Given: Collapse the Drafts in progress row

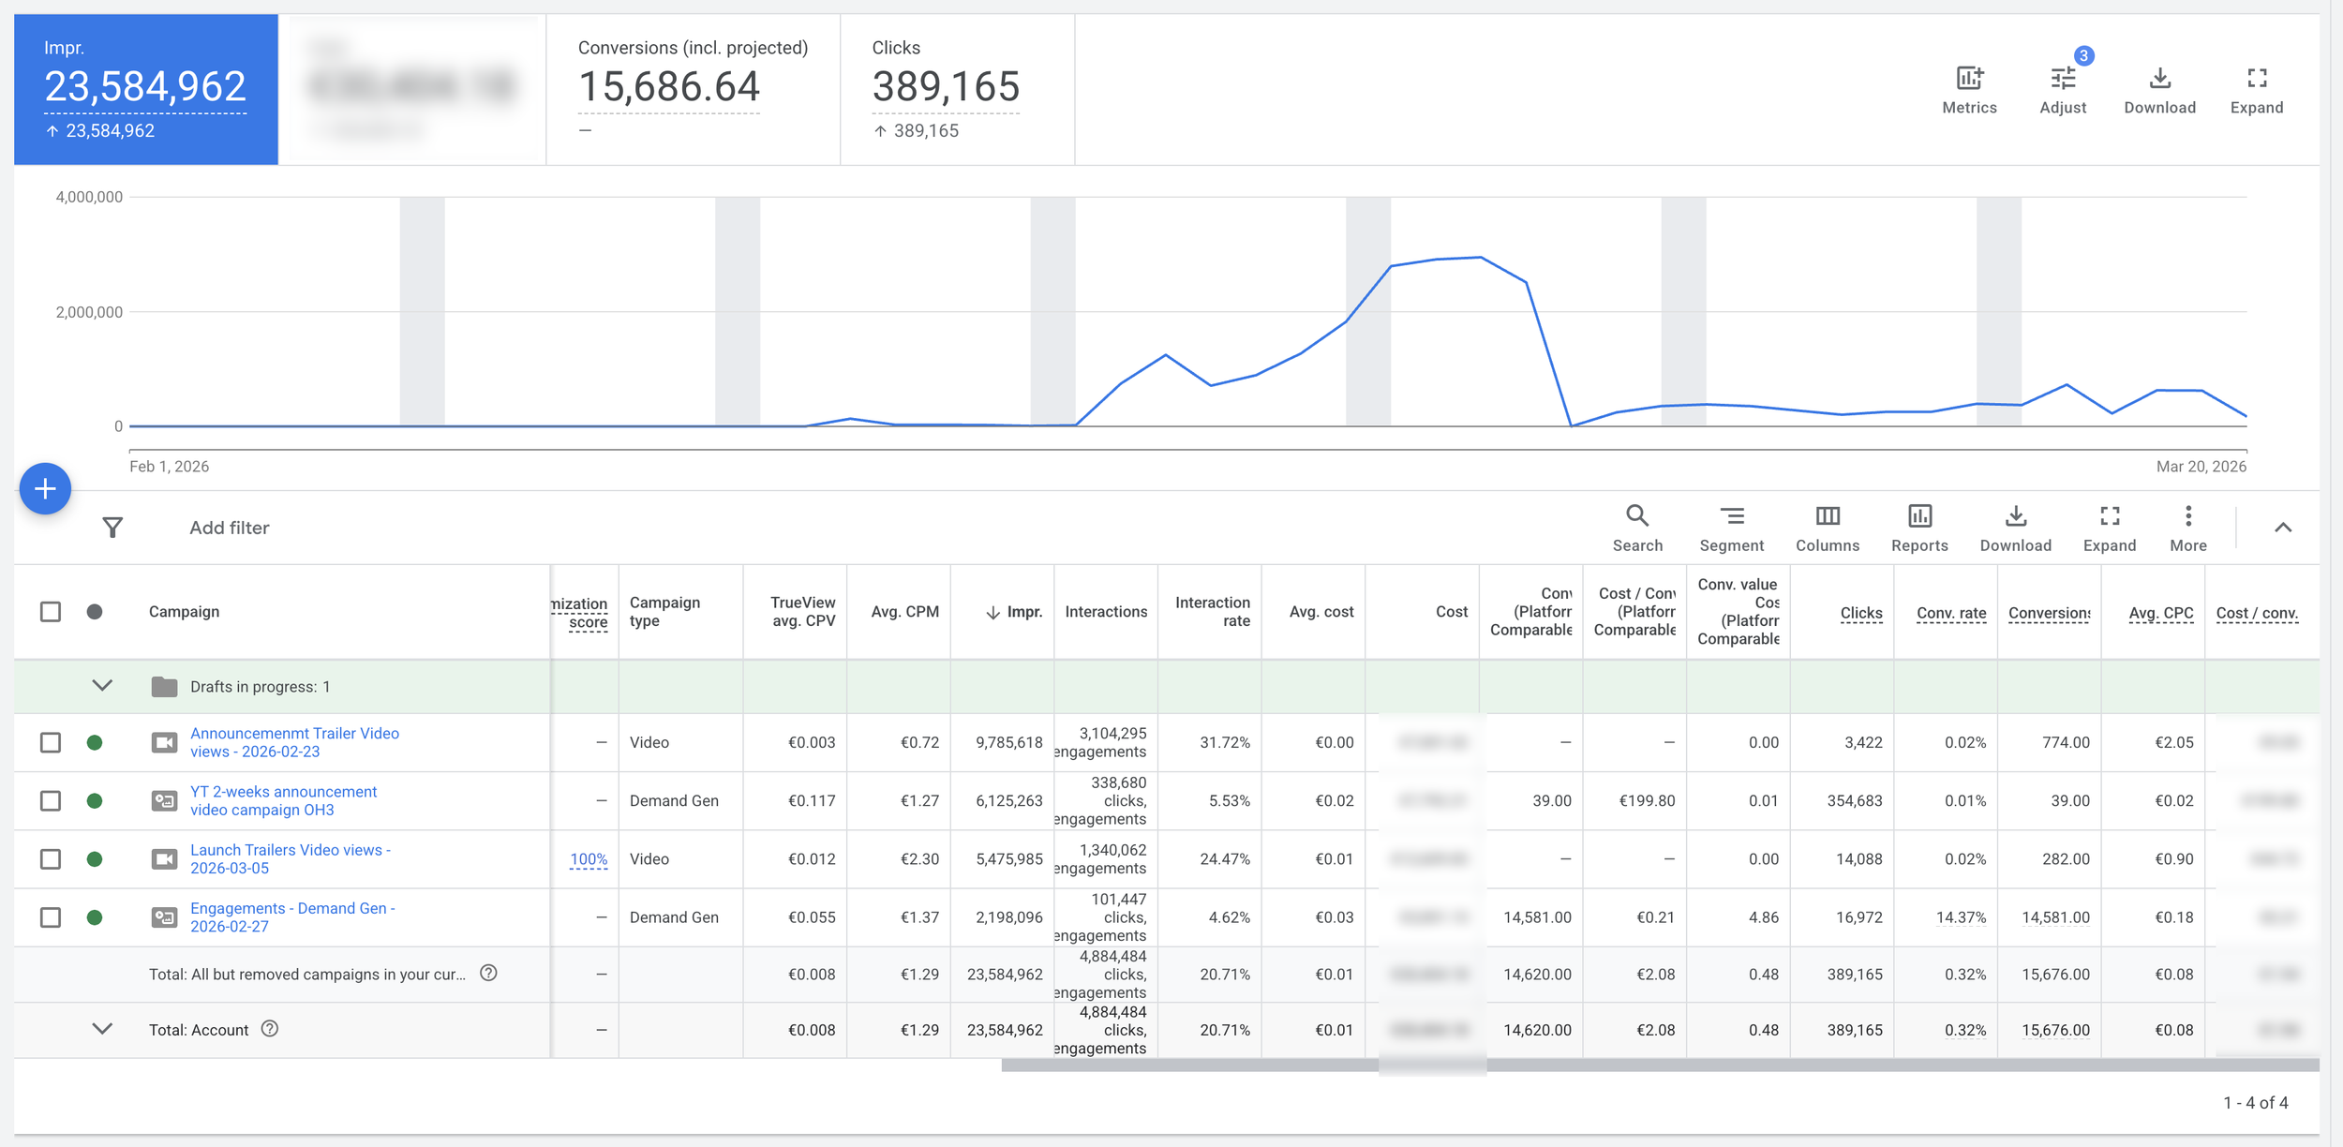Looking at the screenshot, I should coord(102,686).
